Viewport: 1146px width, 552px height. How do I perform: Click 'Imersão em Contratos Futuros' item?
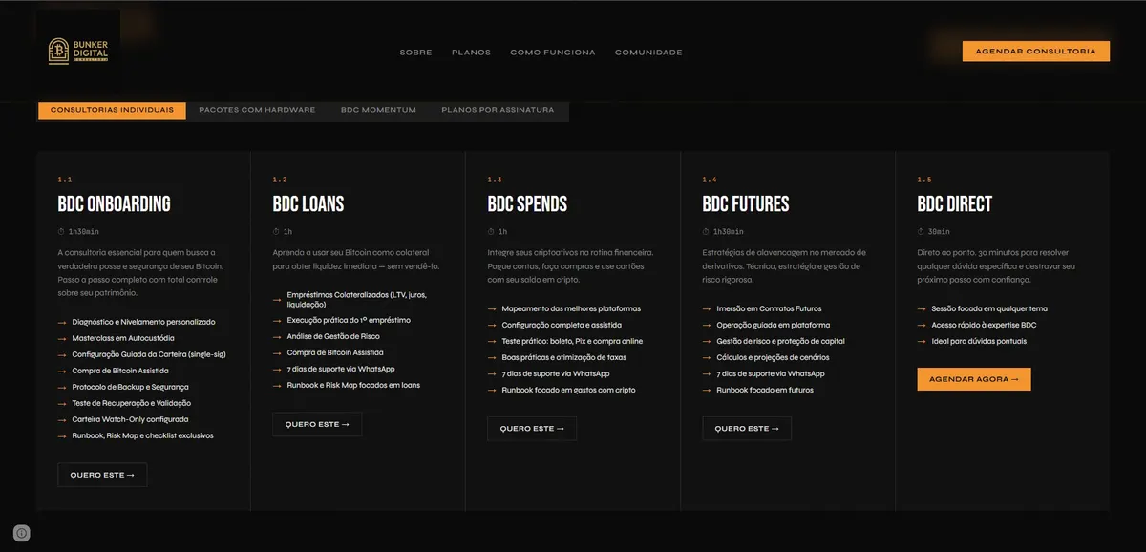coord(769,308)
